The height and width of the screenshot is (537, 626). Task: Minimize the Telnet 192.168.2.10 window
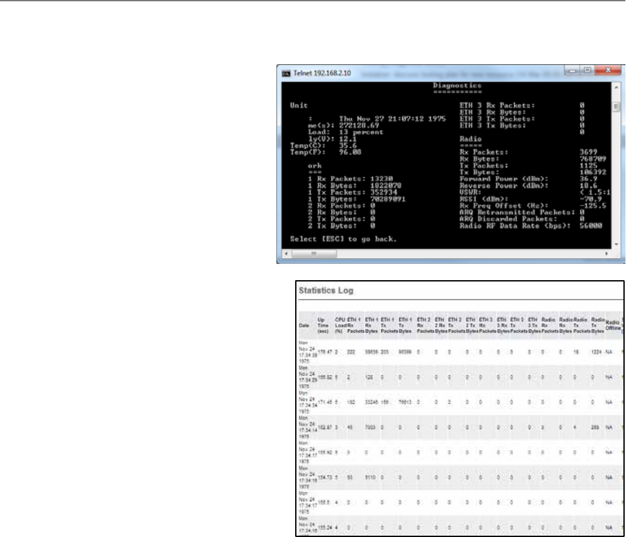(x=573, y=71)
